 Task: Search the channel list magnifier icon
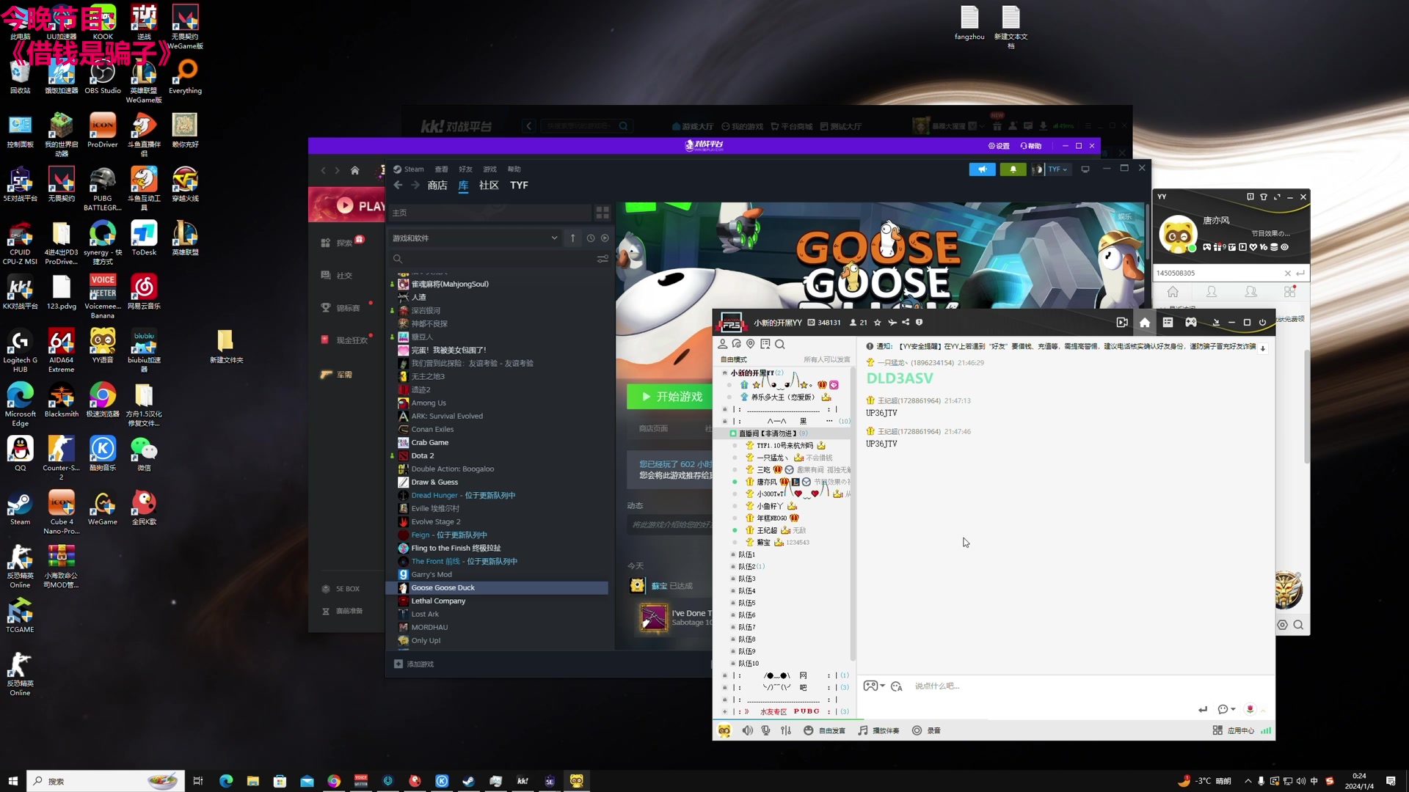point(780,344)
